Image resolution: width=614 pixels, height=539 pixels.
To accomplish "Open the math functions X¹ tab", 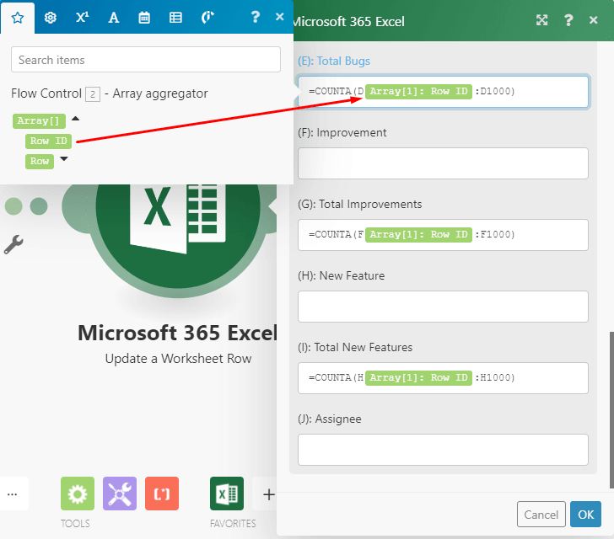I will [x=82, y=17].
